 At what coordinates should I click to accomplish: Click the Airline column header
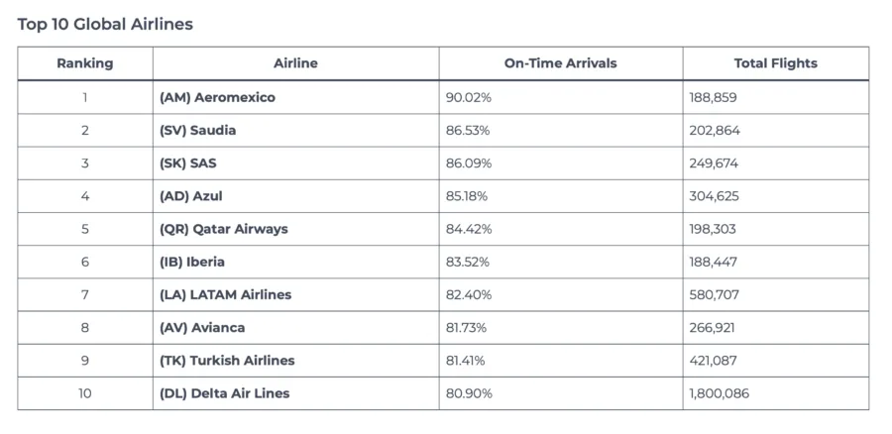point(295,63)
